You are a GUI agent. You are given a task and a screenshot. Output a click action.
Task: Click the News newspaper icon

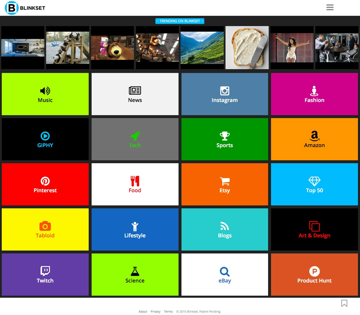point(135,91)
